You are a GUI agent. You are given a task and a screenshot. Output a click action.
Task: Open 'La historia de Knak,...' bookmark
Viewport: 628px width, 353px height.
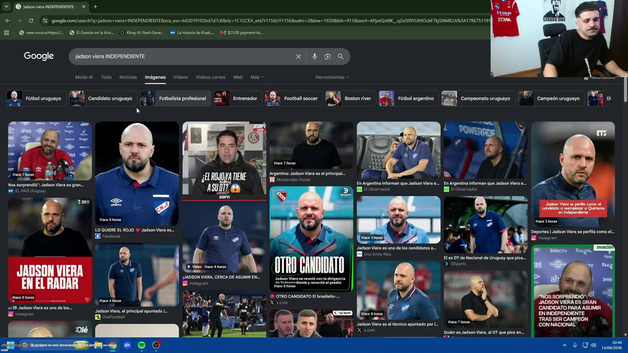coord(192,33)
